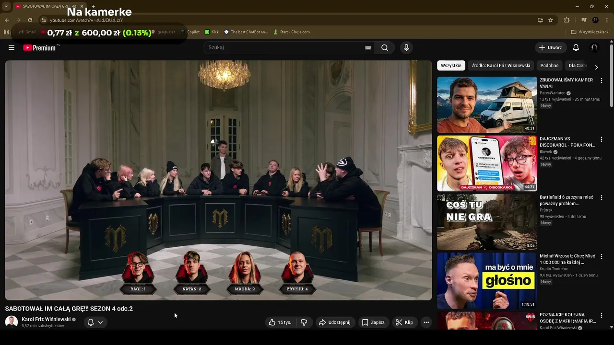Viewport: 614px width, 345px height.
Task: Open the Utwórz create menu
Action: 551,47
